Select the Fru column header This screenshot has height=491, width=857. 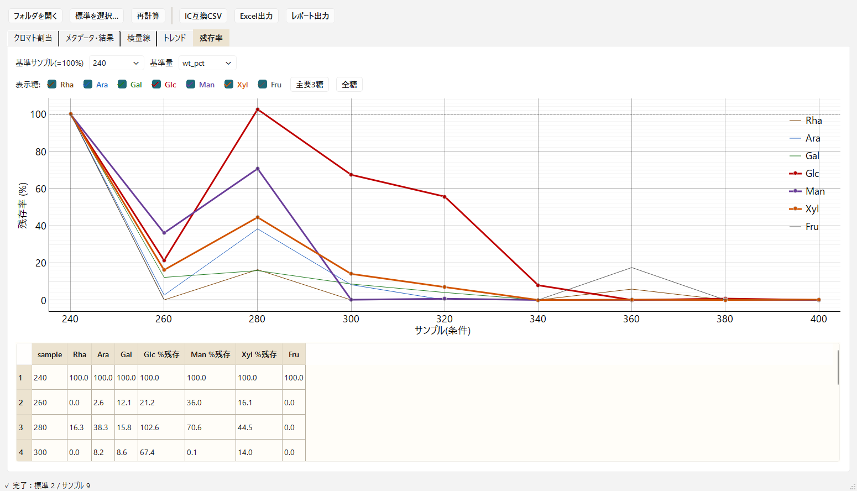tap(294, 354)
